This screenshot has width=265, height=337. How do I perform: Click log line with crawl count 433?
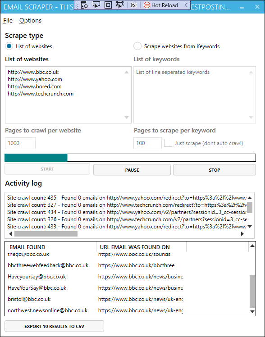pyautogui.click(x=127, y=227)
